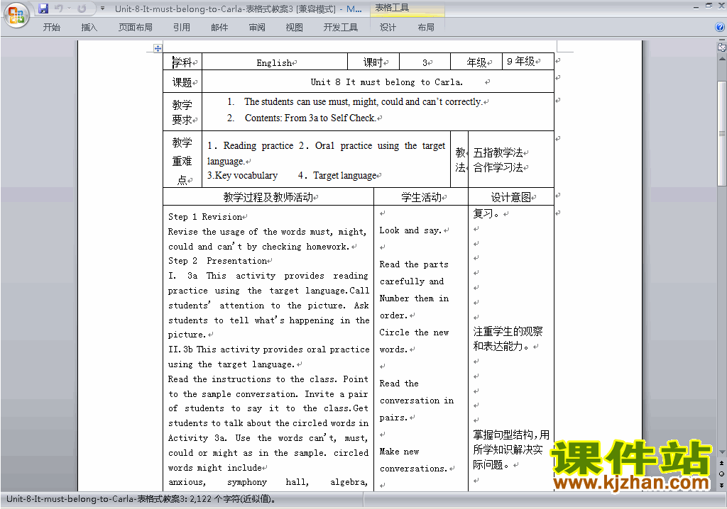The image size is (727, 509).
Task: Click the 五指教学法 text
Action: coord(498,152)
